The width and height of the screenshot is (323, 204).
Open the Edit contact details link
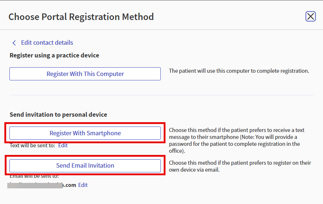tap(47, 43)
